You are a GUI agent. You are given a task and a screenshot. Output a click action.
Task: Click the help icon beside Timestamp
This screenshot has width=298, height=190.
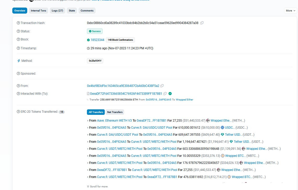pyautogui.click(x=18, y=48)
